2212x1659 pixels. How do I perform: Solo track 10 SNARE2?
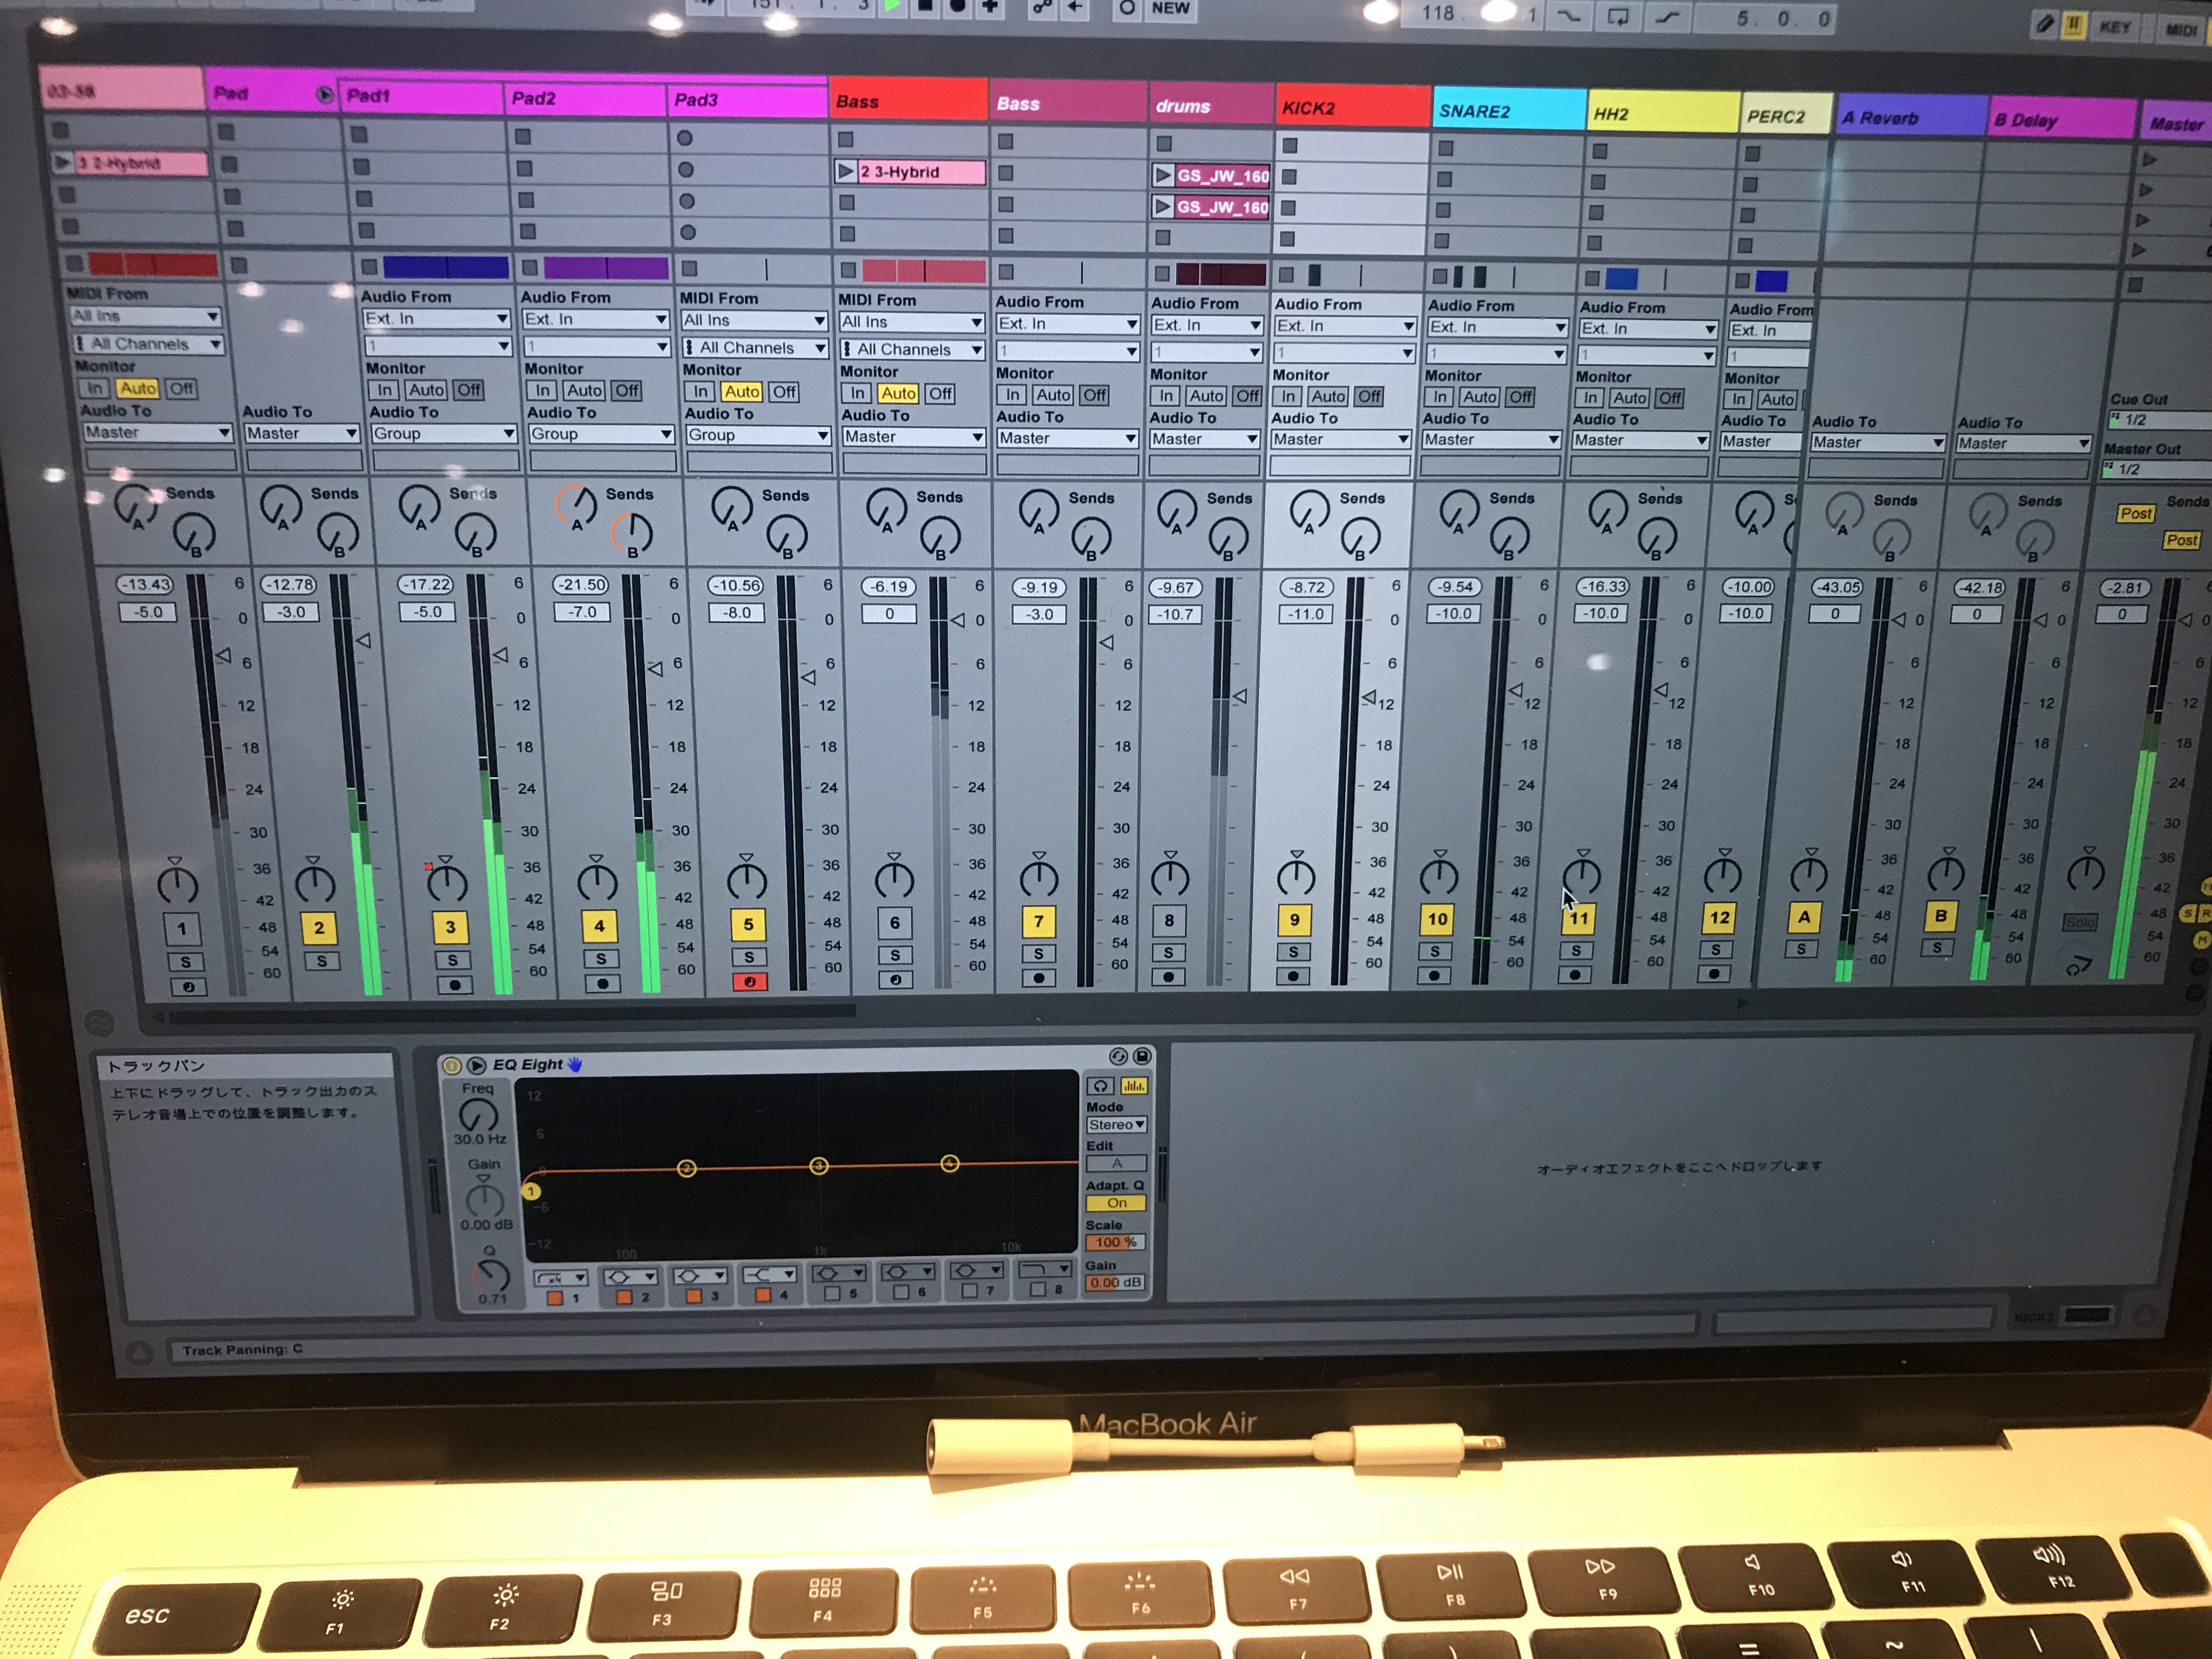1435,951
